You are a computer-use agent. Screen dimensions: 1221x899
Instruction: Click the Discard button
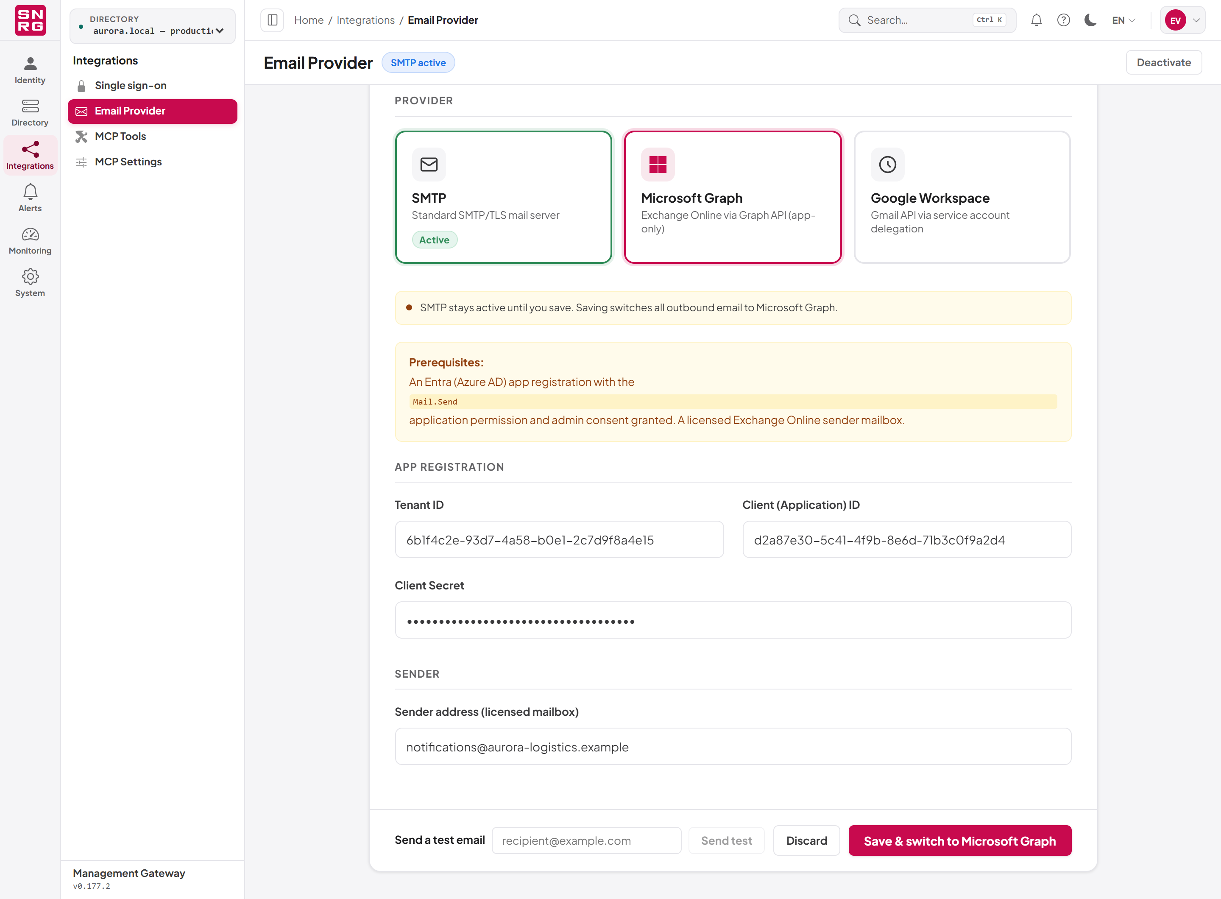coord(806,840)
